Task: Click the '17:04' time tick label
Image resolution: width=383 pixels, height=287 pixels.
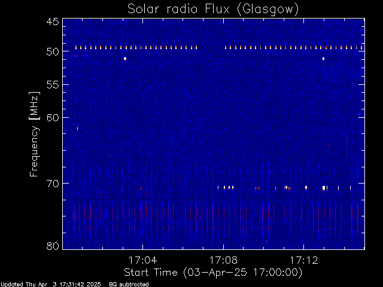Action: click(142, 260)
